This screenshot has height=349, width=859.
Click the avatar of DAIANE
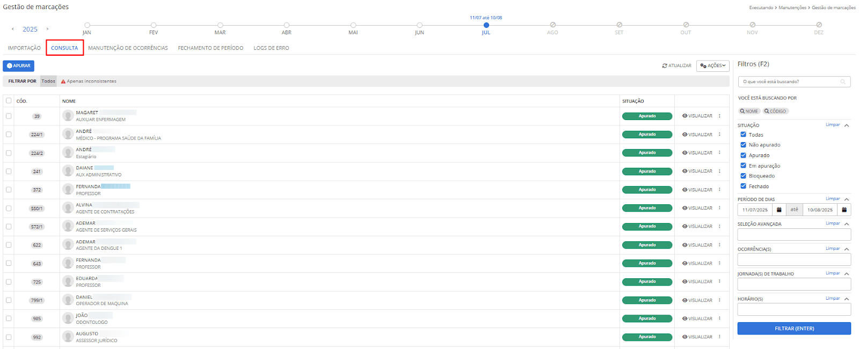coord(68,171)
